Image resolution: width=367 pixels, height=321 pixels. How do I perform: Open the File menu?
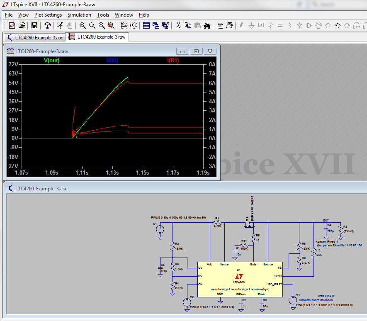(x=9, y=15)
